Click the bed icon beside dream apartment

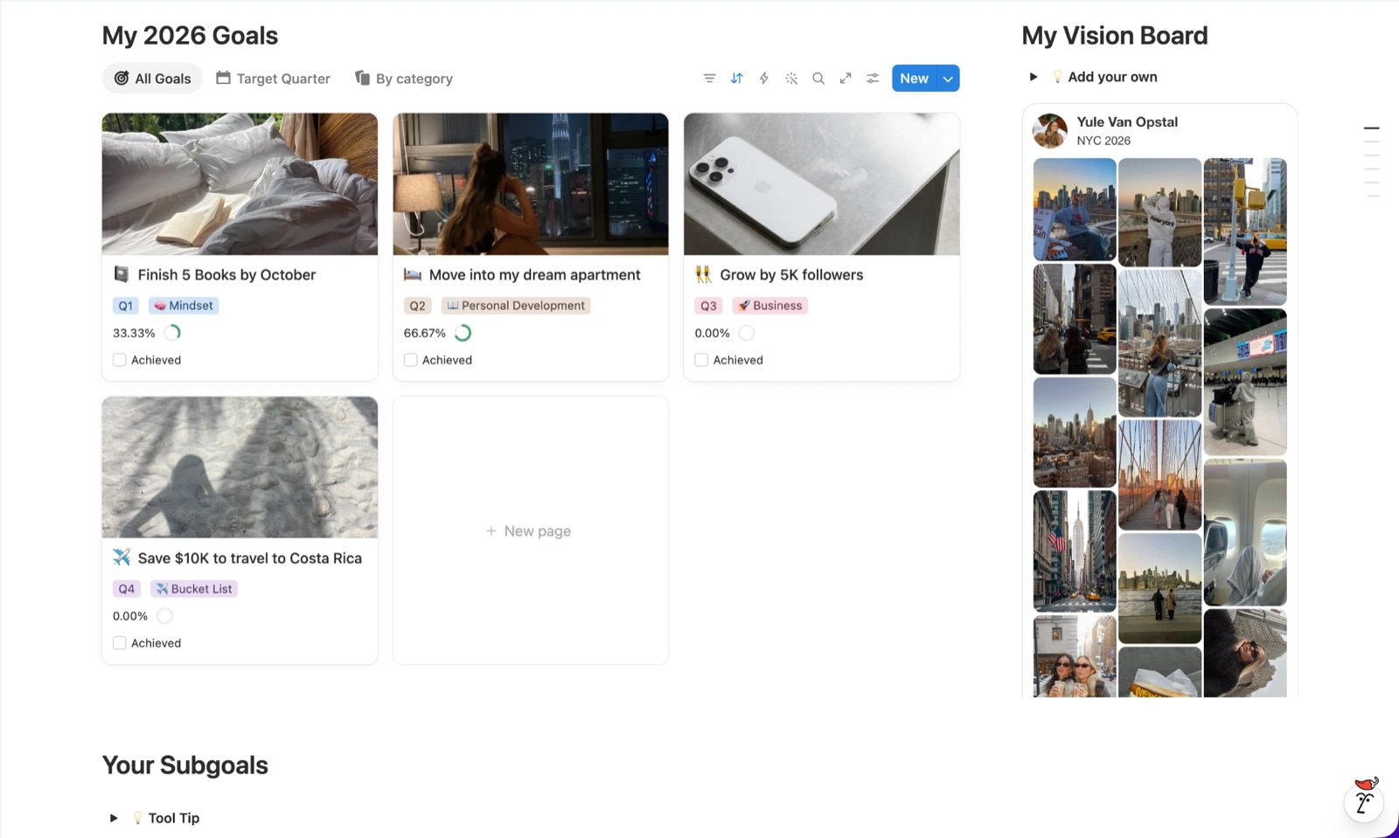(x=412, y=274)
